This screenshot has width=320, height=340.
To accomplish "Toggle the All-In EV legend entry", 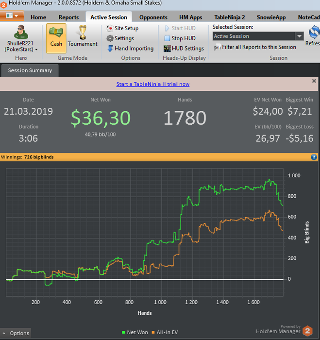I will [165, 332].
